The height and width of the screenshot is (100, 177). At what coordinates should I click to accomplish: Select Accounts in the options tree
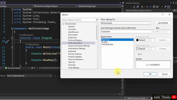point(72,29)
